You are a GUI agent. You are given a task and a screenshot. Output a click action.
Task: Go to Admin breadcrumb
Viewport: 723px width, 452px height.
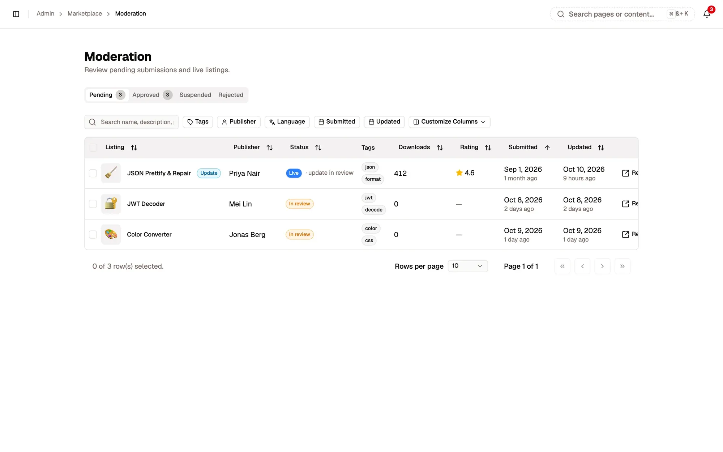pyautogui.click(x=45, y=14)
